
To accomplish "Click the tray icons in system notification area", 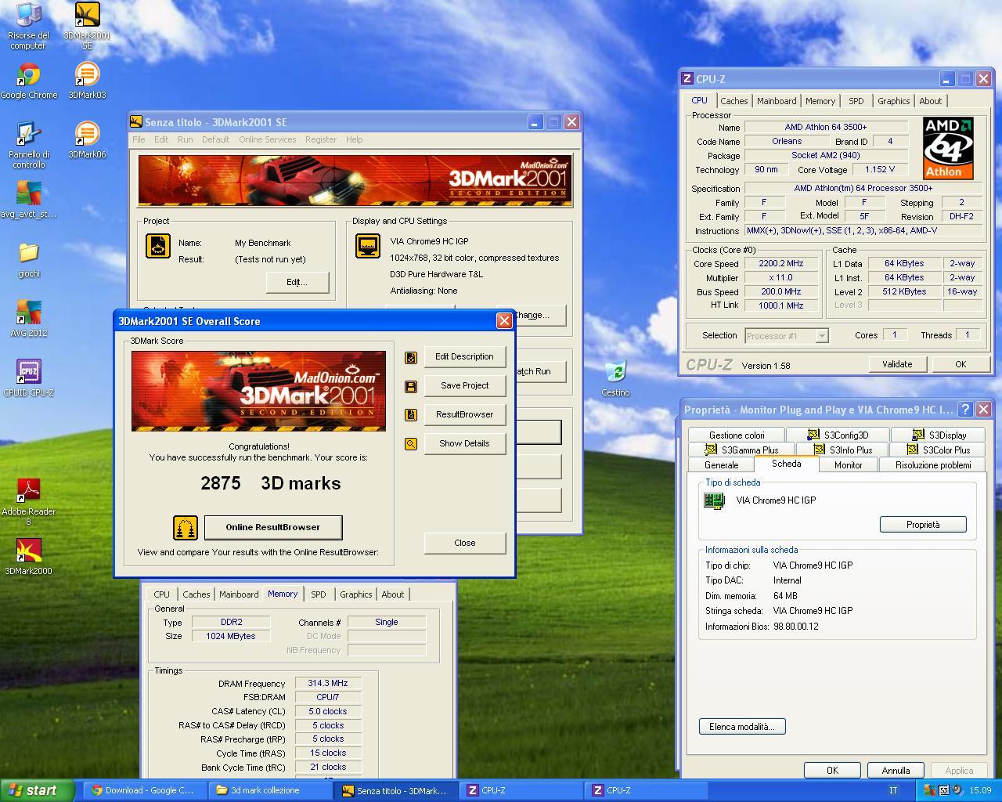I will (x=944, y=790).
